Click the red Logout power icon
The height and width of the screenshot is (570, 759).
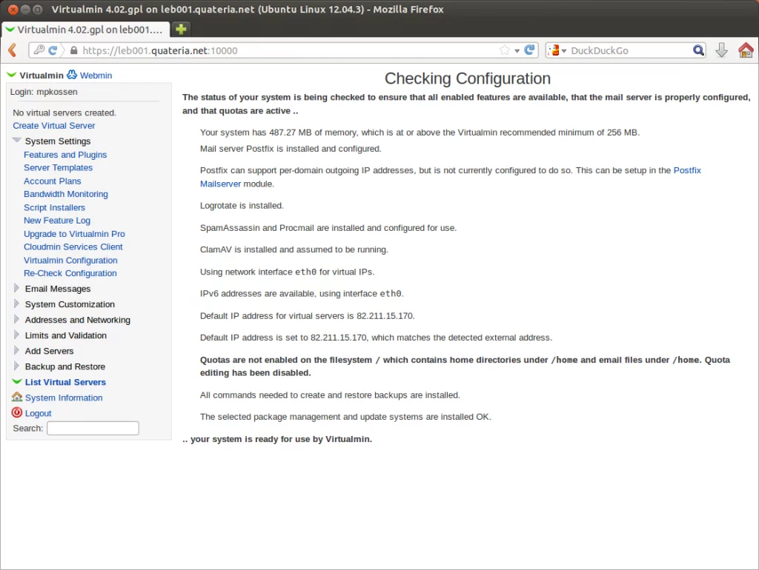tap(17, 412)
